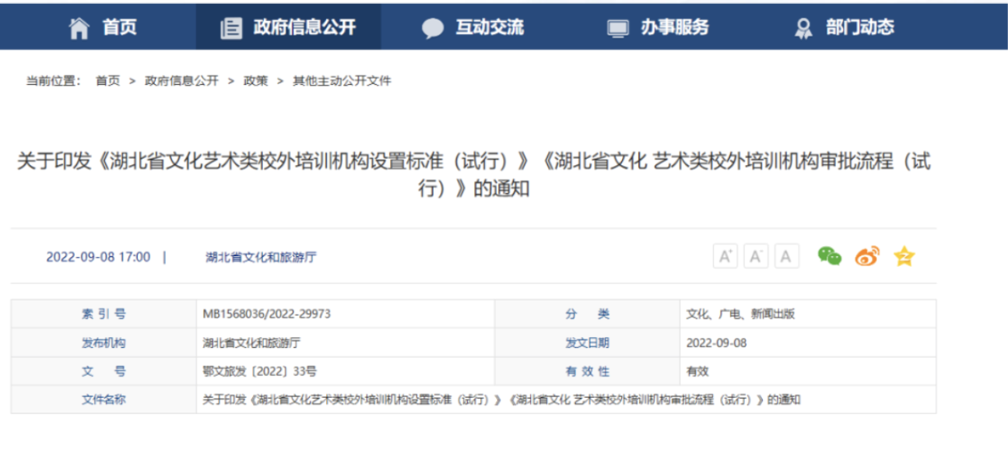Click the chat bubble icon beside 互动交流
The height and width of the screenshot is (453, 1008).
coord(433,29)
